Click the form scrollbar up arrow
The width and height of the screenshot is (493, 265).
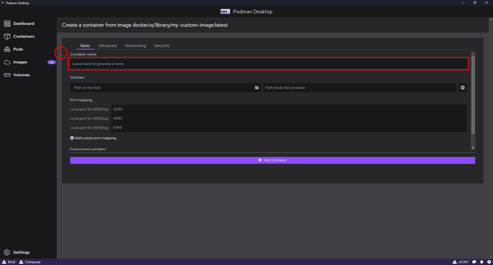(x=473, y=54)
